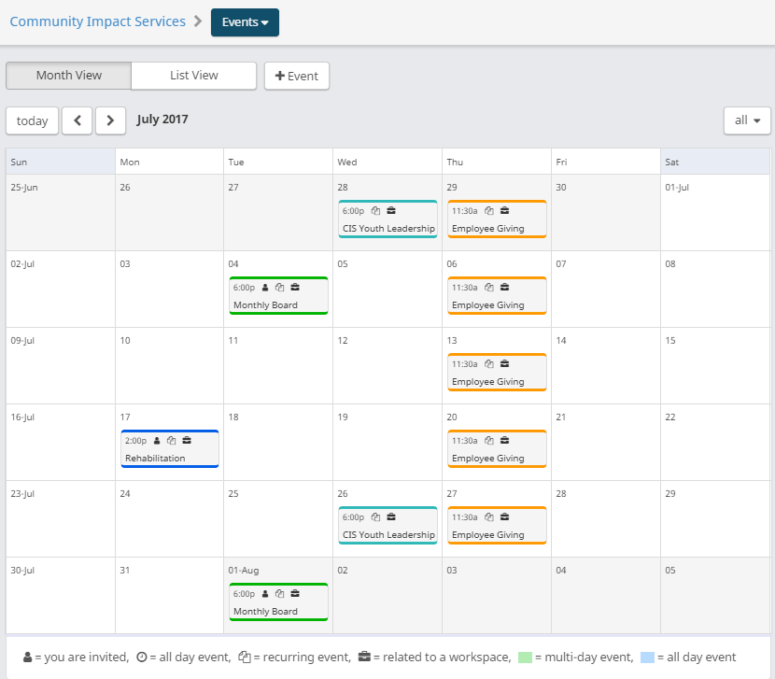Image resolution: width=775 pixels, height=679 pixels.
Task: Click person icon on July 4 Monthly Board
Action: [x=265, y=288]
